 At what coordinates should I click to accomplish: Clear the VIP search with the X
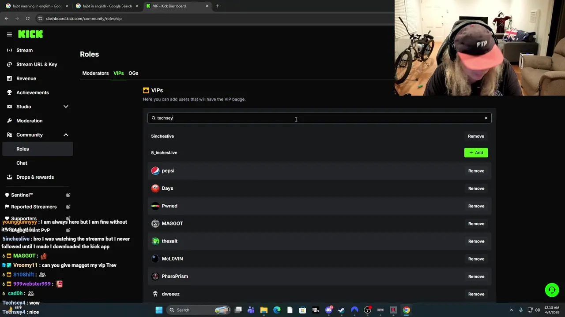[x=486, y=118]
